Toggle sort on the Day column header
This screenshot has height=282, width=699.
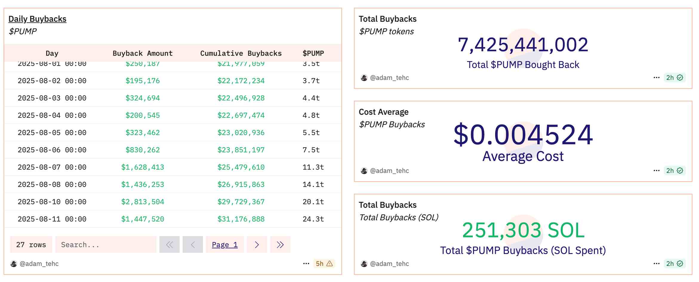52,53
